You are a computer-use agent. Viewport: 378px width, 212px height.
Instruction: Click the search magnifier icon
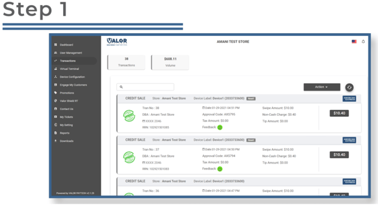point(121,87)
